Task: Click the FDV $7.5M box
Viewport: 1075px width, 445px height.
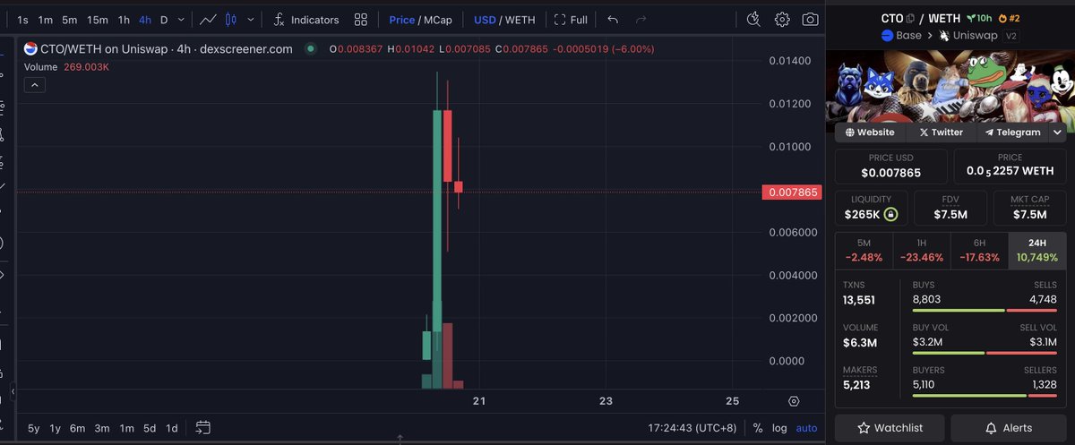Action: click(950, 208)
